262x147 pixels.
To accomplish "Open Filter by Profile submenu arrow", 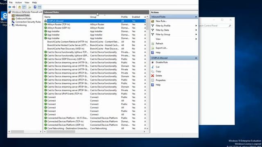I will pos(196,26).
